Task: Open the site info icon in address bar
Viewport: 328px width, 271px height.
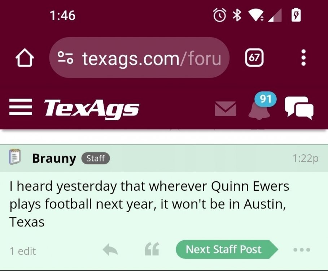Action: pos(66,58)
